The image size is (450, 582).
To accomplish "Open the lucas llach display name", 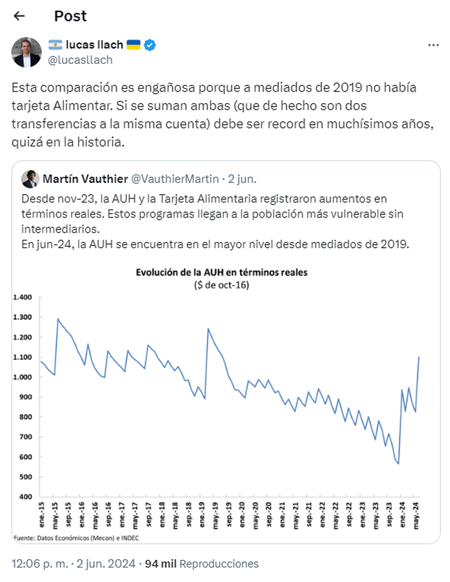I will click(94, 45).
